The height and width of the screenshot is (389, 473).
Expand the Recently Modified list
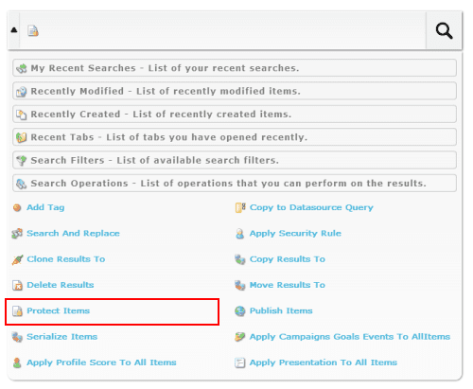[x=235, y=91]
